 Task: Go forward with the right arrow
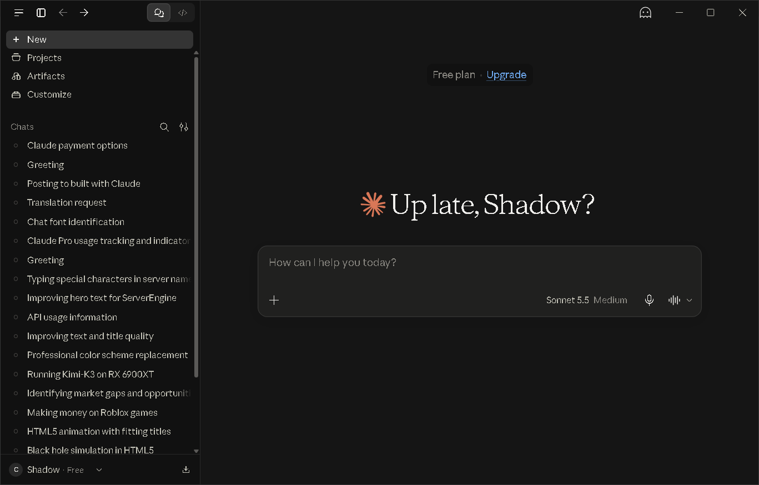pyautogui.click(x=84, y=13)
